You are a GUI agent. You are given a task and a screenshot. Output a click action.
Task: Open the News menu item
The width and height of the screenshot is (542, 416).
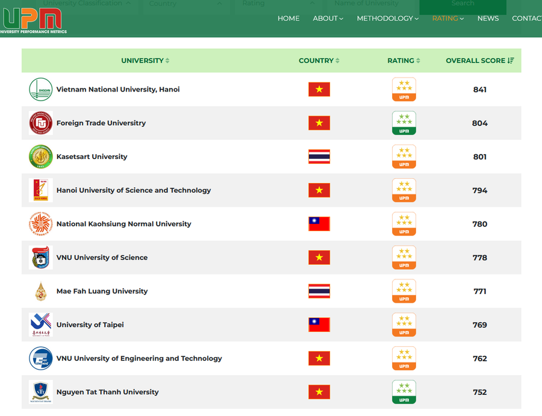pos(488,19)
